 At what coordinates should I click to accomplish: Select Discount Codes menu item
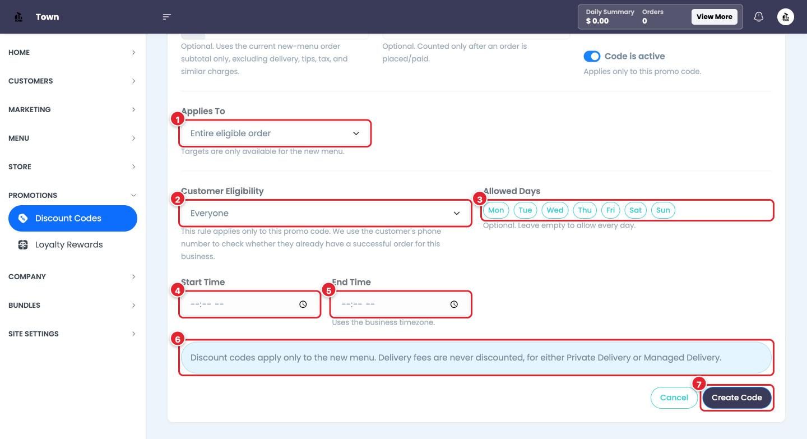[73, 218]
